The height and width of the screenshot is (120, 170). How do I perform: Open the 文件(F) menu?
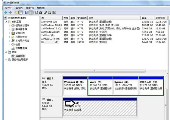pyautogui.click(x=9, y=8)
